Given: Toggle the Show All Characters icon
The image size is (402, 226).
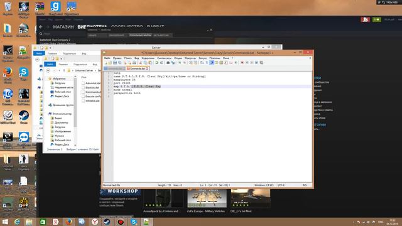Looking at the screenshot, I should tap(207, 63).
